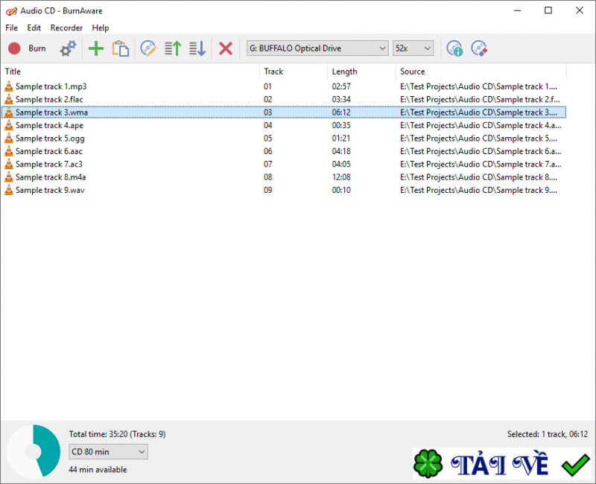This screenshot has width=596, height=484.
Task: Sort by Length column header
Action: tap(362, 71)
